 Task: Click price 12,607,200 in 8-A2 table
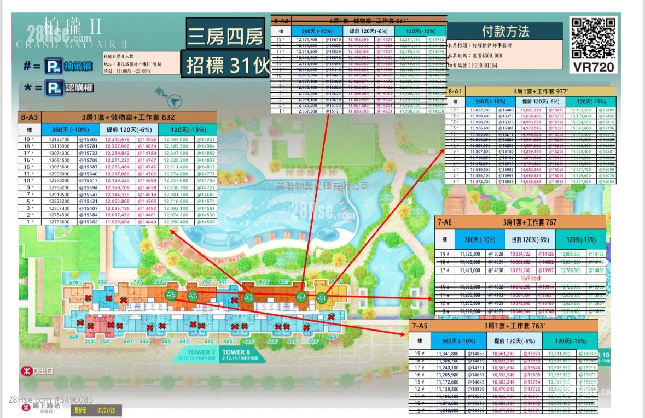pos(306,111)
